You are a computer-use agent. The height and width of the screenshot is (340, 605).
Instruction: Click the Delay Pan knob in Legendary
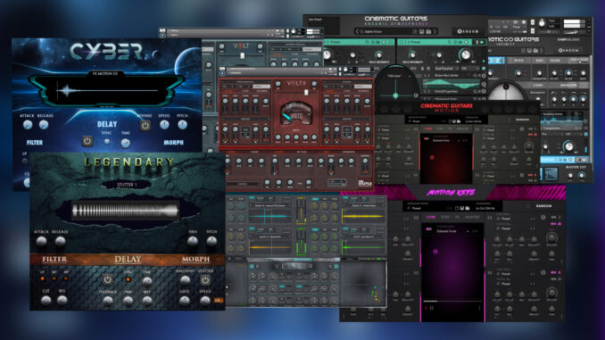(128, 301)
